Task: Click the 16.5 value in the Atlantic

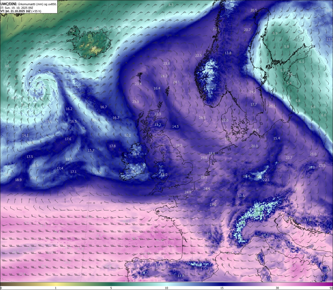Action: [73, 121]
